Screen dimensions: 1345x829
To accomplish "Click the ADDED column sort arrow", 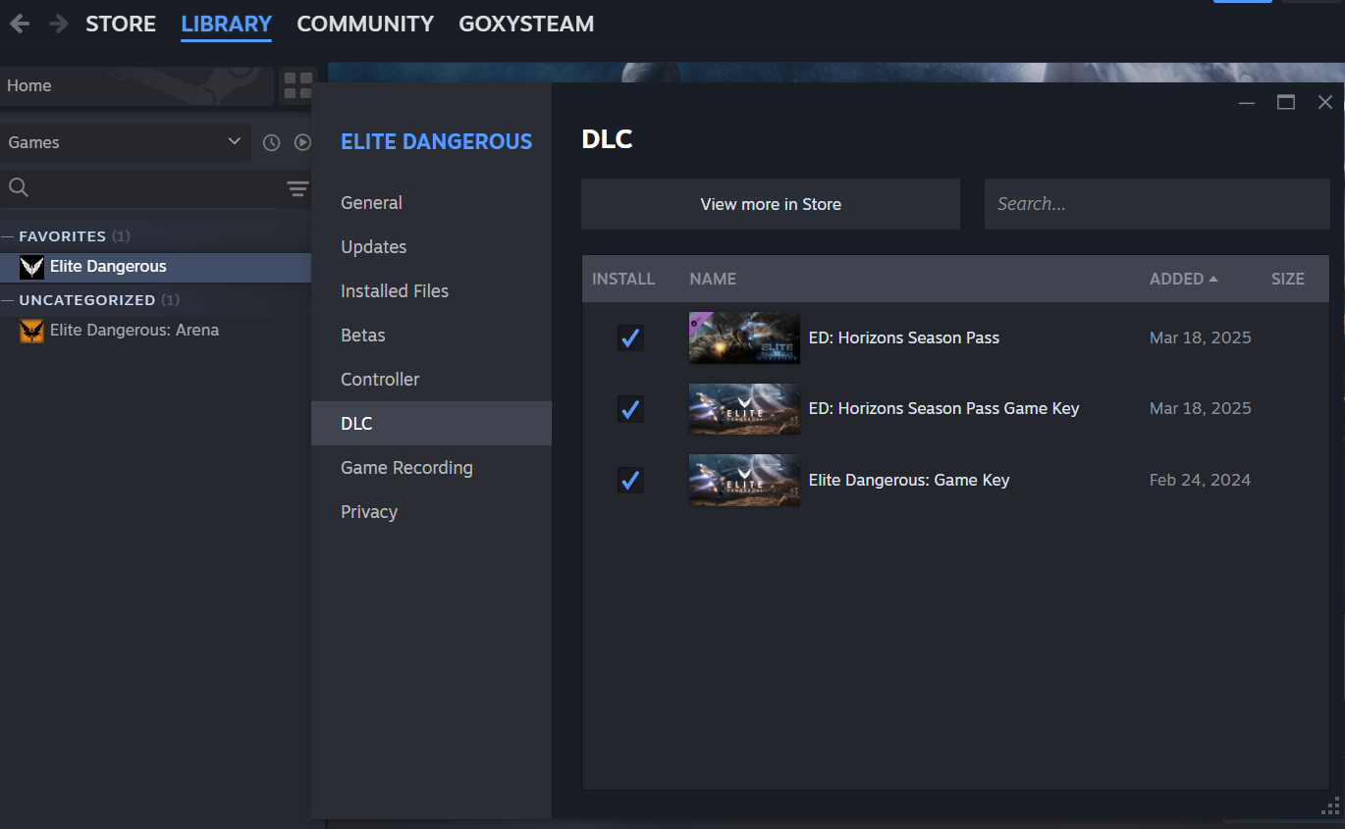I will (x=1213, y=279).
